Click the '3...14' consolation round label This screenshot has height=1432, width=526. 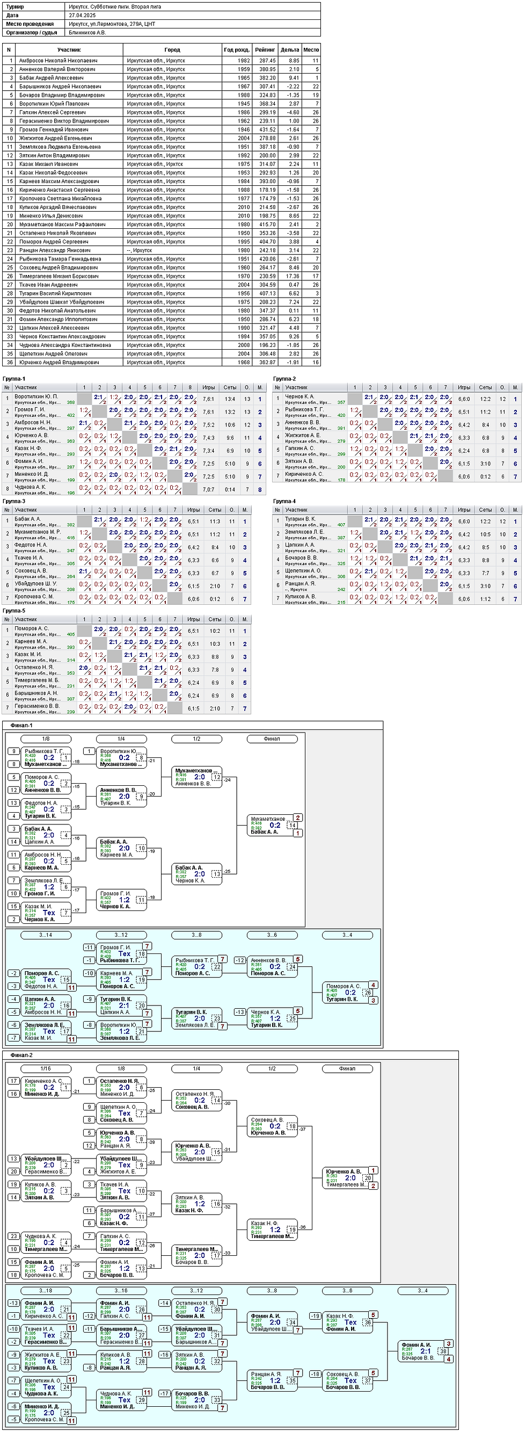tap(46, 935)
